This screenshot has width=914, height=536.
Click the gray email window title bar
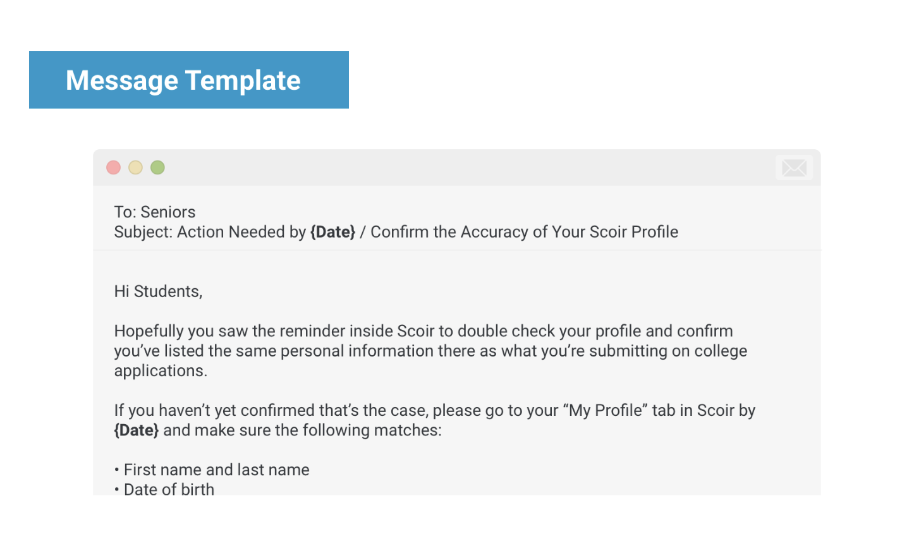click(457, 167)
